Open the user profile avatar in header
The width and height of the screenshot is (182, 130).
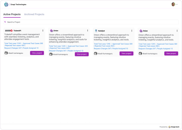click(173, 4)
